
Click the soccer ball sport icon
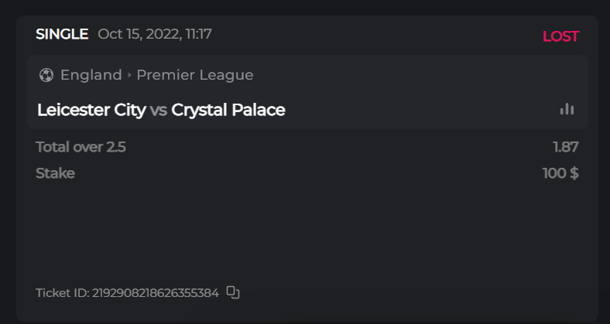(x=46, y=75)
